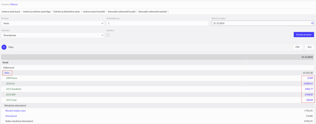Pick Sama päev eelnevatel aastatel

pyautogui.click(x=153, y=12)
